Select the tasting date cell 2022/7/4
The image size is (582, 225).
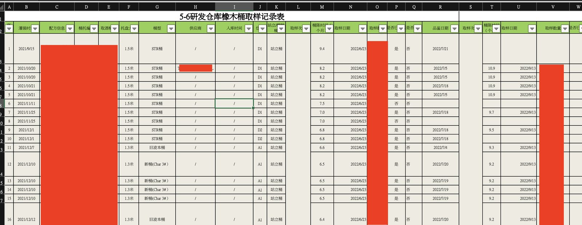click(441, 147)
